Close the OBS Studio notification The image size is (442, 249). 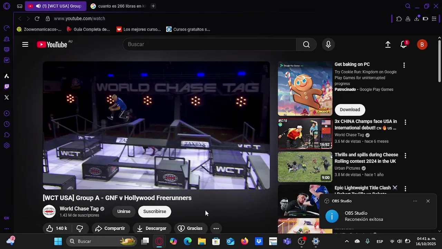point(428,201)
